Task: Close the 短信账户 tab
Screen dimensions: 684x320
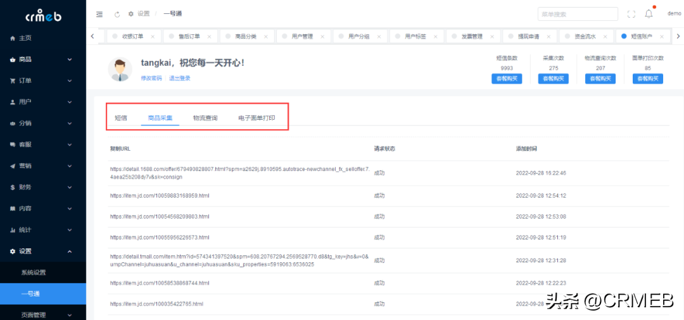Action: coord(661,36)
